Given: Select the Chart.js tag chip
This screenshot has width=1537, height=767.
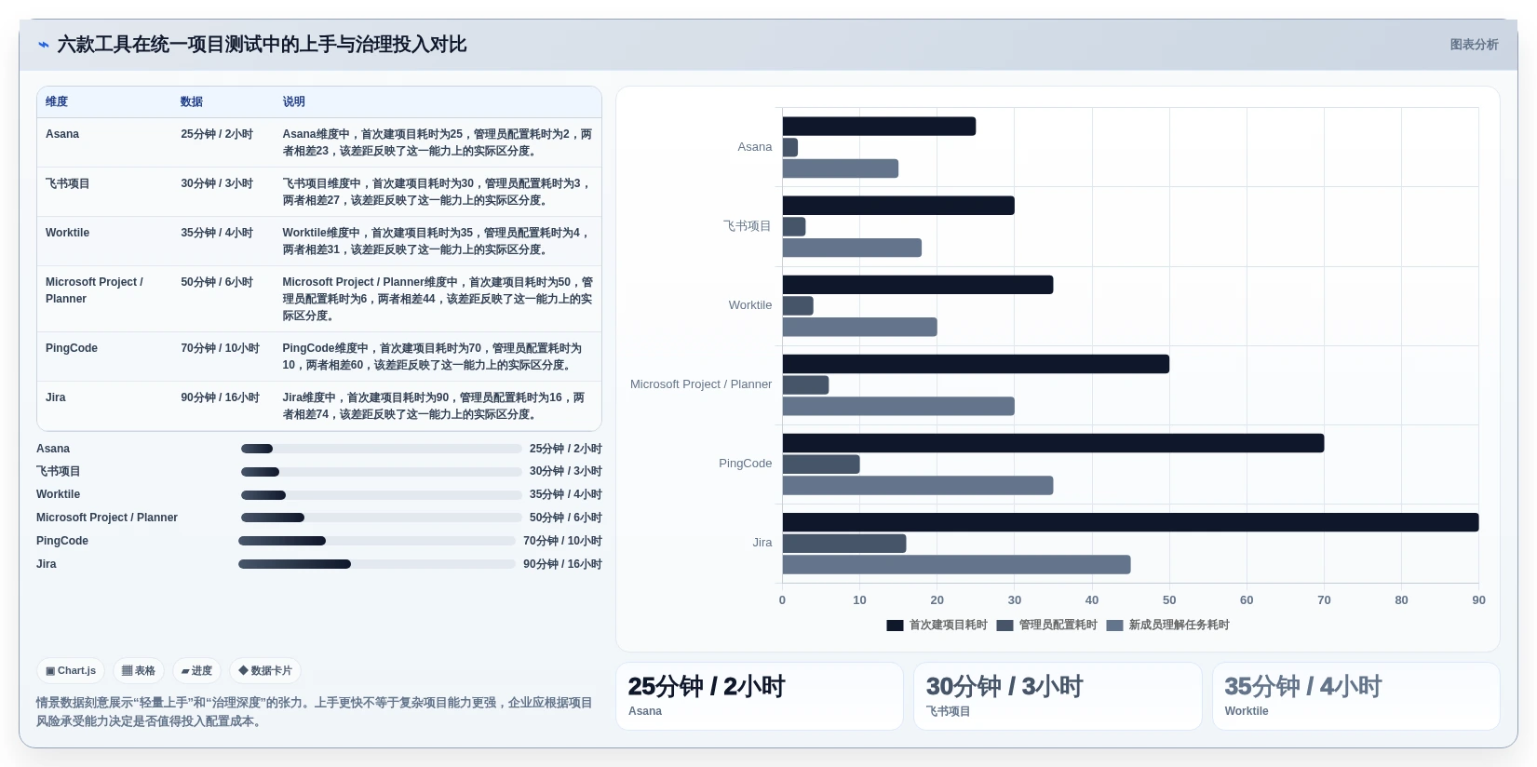Looking at the screenshot, I should (x=71, y=670).
